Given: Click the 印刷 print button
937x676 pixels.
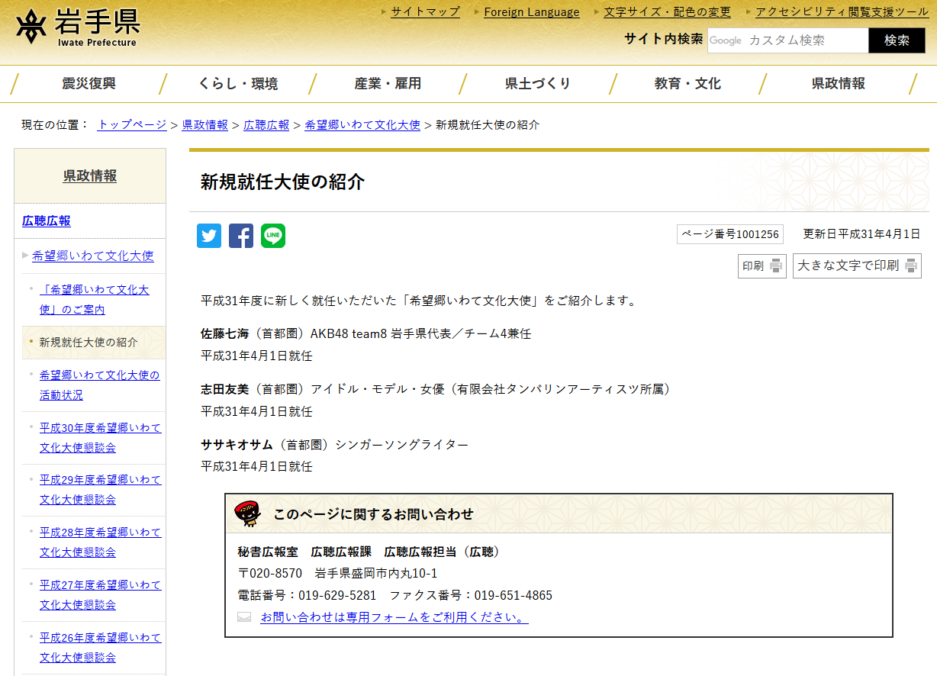Looking at the screenshot, I should (762, 266).
